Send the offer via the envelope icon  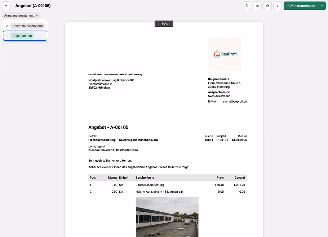[x=257, y=6]
